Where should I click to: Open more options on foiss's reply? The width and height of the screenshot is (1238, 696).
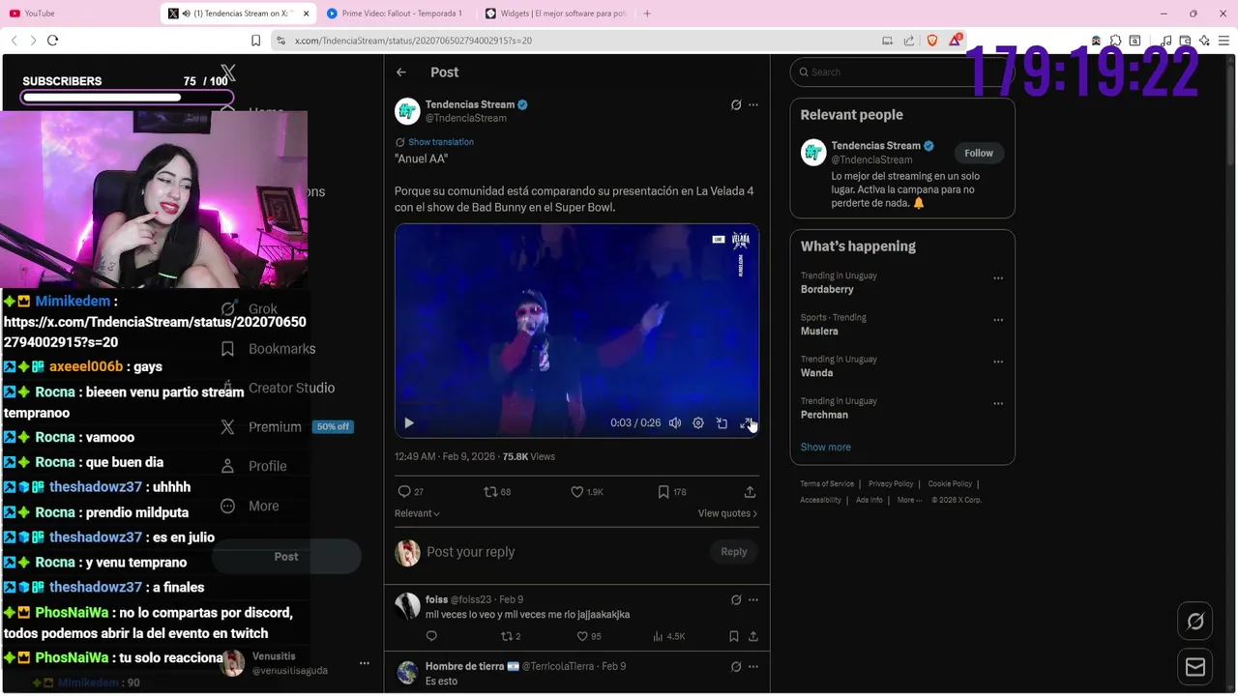pos(753,599)
